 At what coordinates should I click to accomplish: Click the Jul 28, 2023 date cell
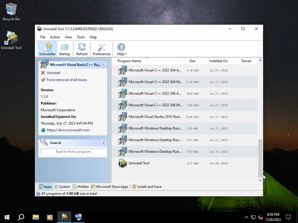(219, 163)
